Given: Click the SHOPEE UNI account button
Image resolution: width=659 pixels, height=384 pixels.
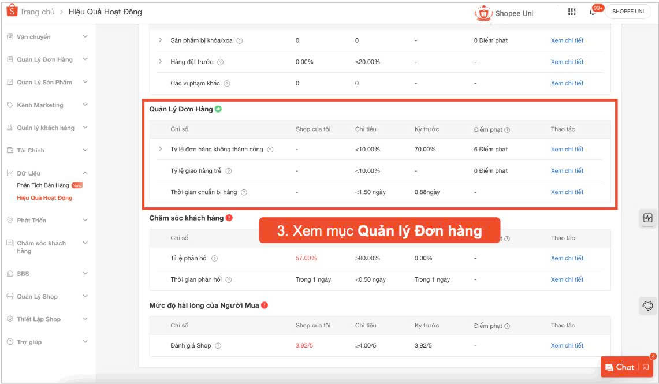Looking at the screenshot, I should coord(628,12).
